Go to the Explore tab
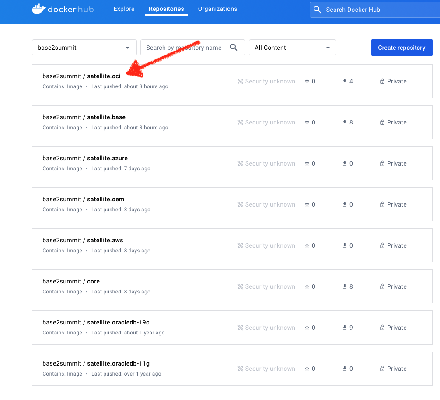The image size is (440, 400). pyautogui.click(x=124, y=9)
